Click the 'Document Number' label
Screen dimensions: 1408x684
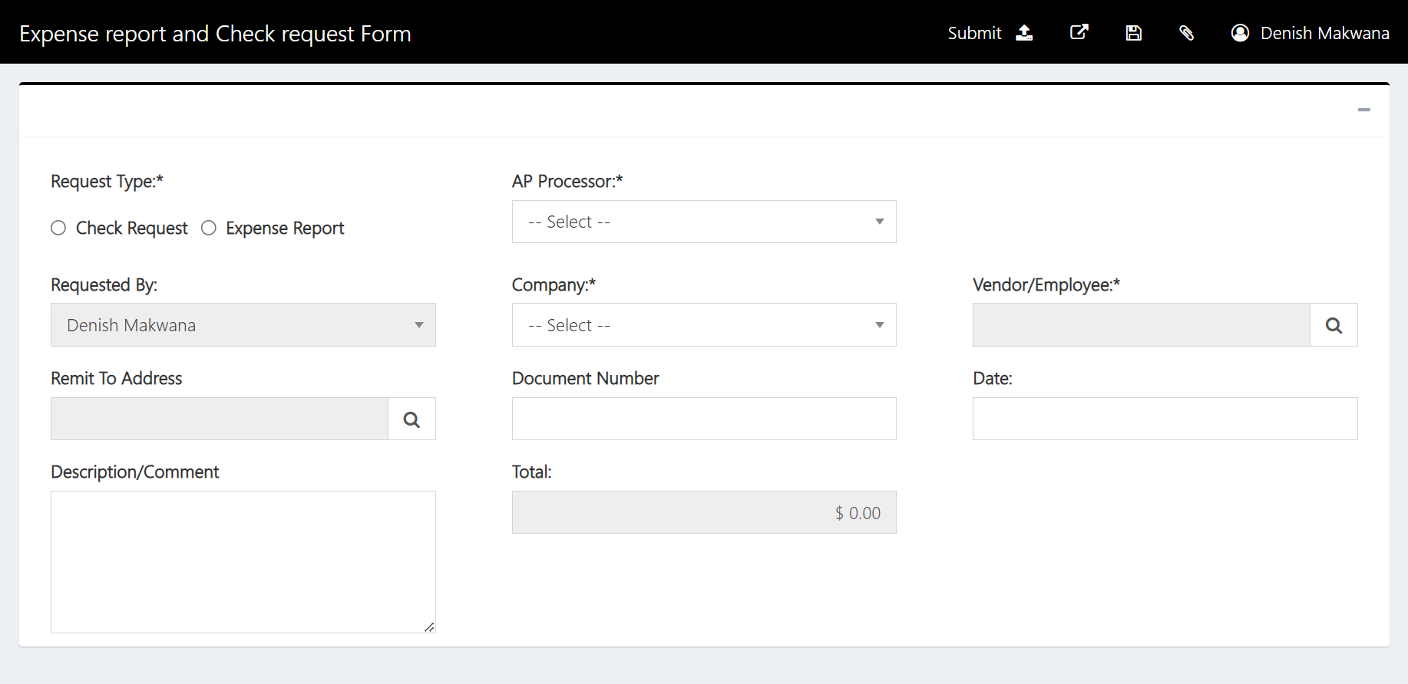[585, 379]
